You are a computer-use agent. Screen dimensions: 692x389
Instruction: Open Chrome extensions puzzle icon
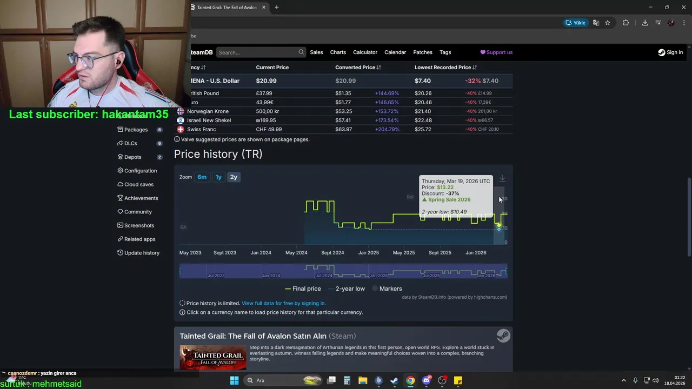coord(626,23)
